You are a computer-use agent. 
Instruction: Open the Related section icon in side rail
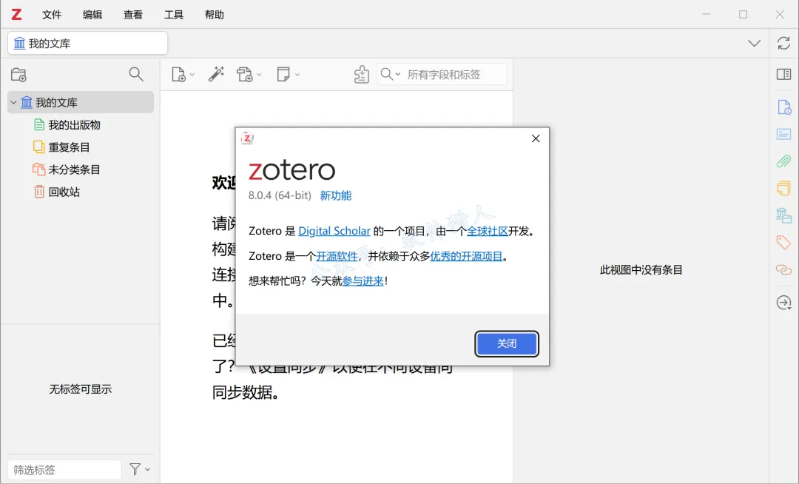pyautogui.click(x=783, y=269)
